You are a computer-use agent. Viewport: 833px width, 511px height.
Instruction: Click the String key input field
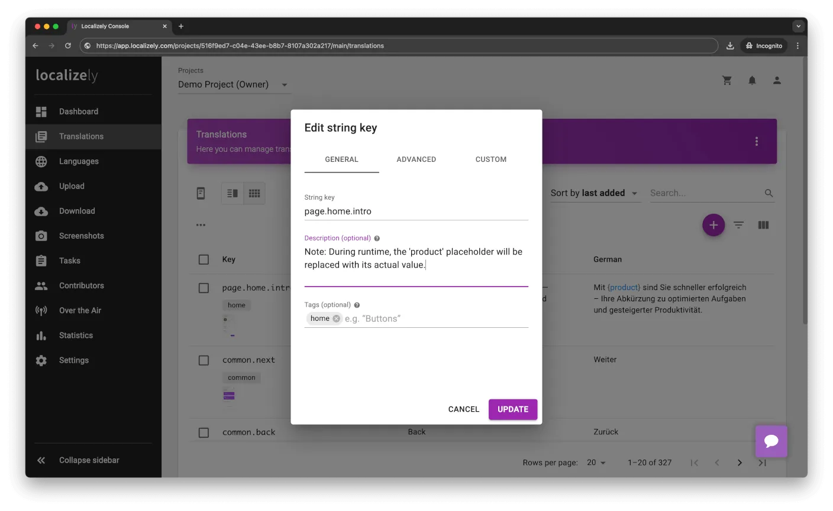[416, 211]
